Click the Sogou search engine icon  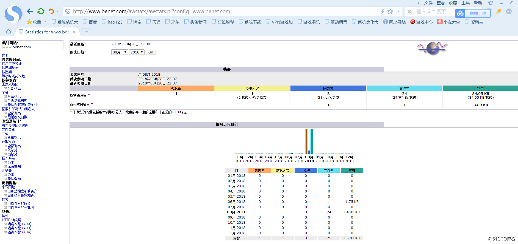click(x=409, y=12)
